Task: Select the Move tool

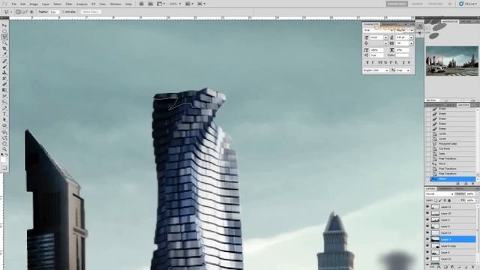Action: [x=4, y=25]
